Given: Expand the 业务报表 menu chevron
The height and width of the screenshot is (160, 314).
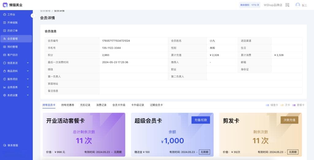Looking at the screenshot, I should pyautogui.click(x=28, y=87).
